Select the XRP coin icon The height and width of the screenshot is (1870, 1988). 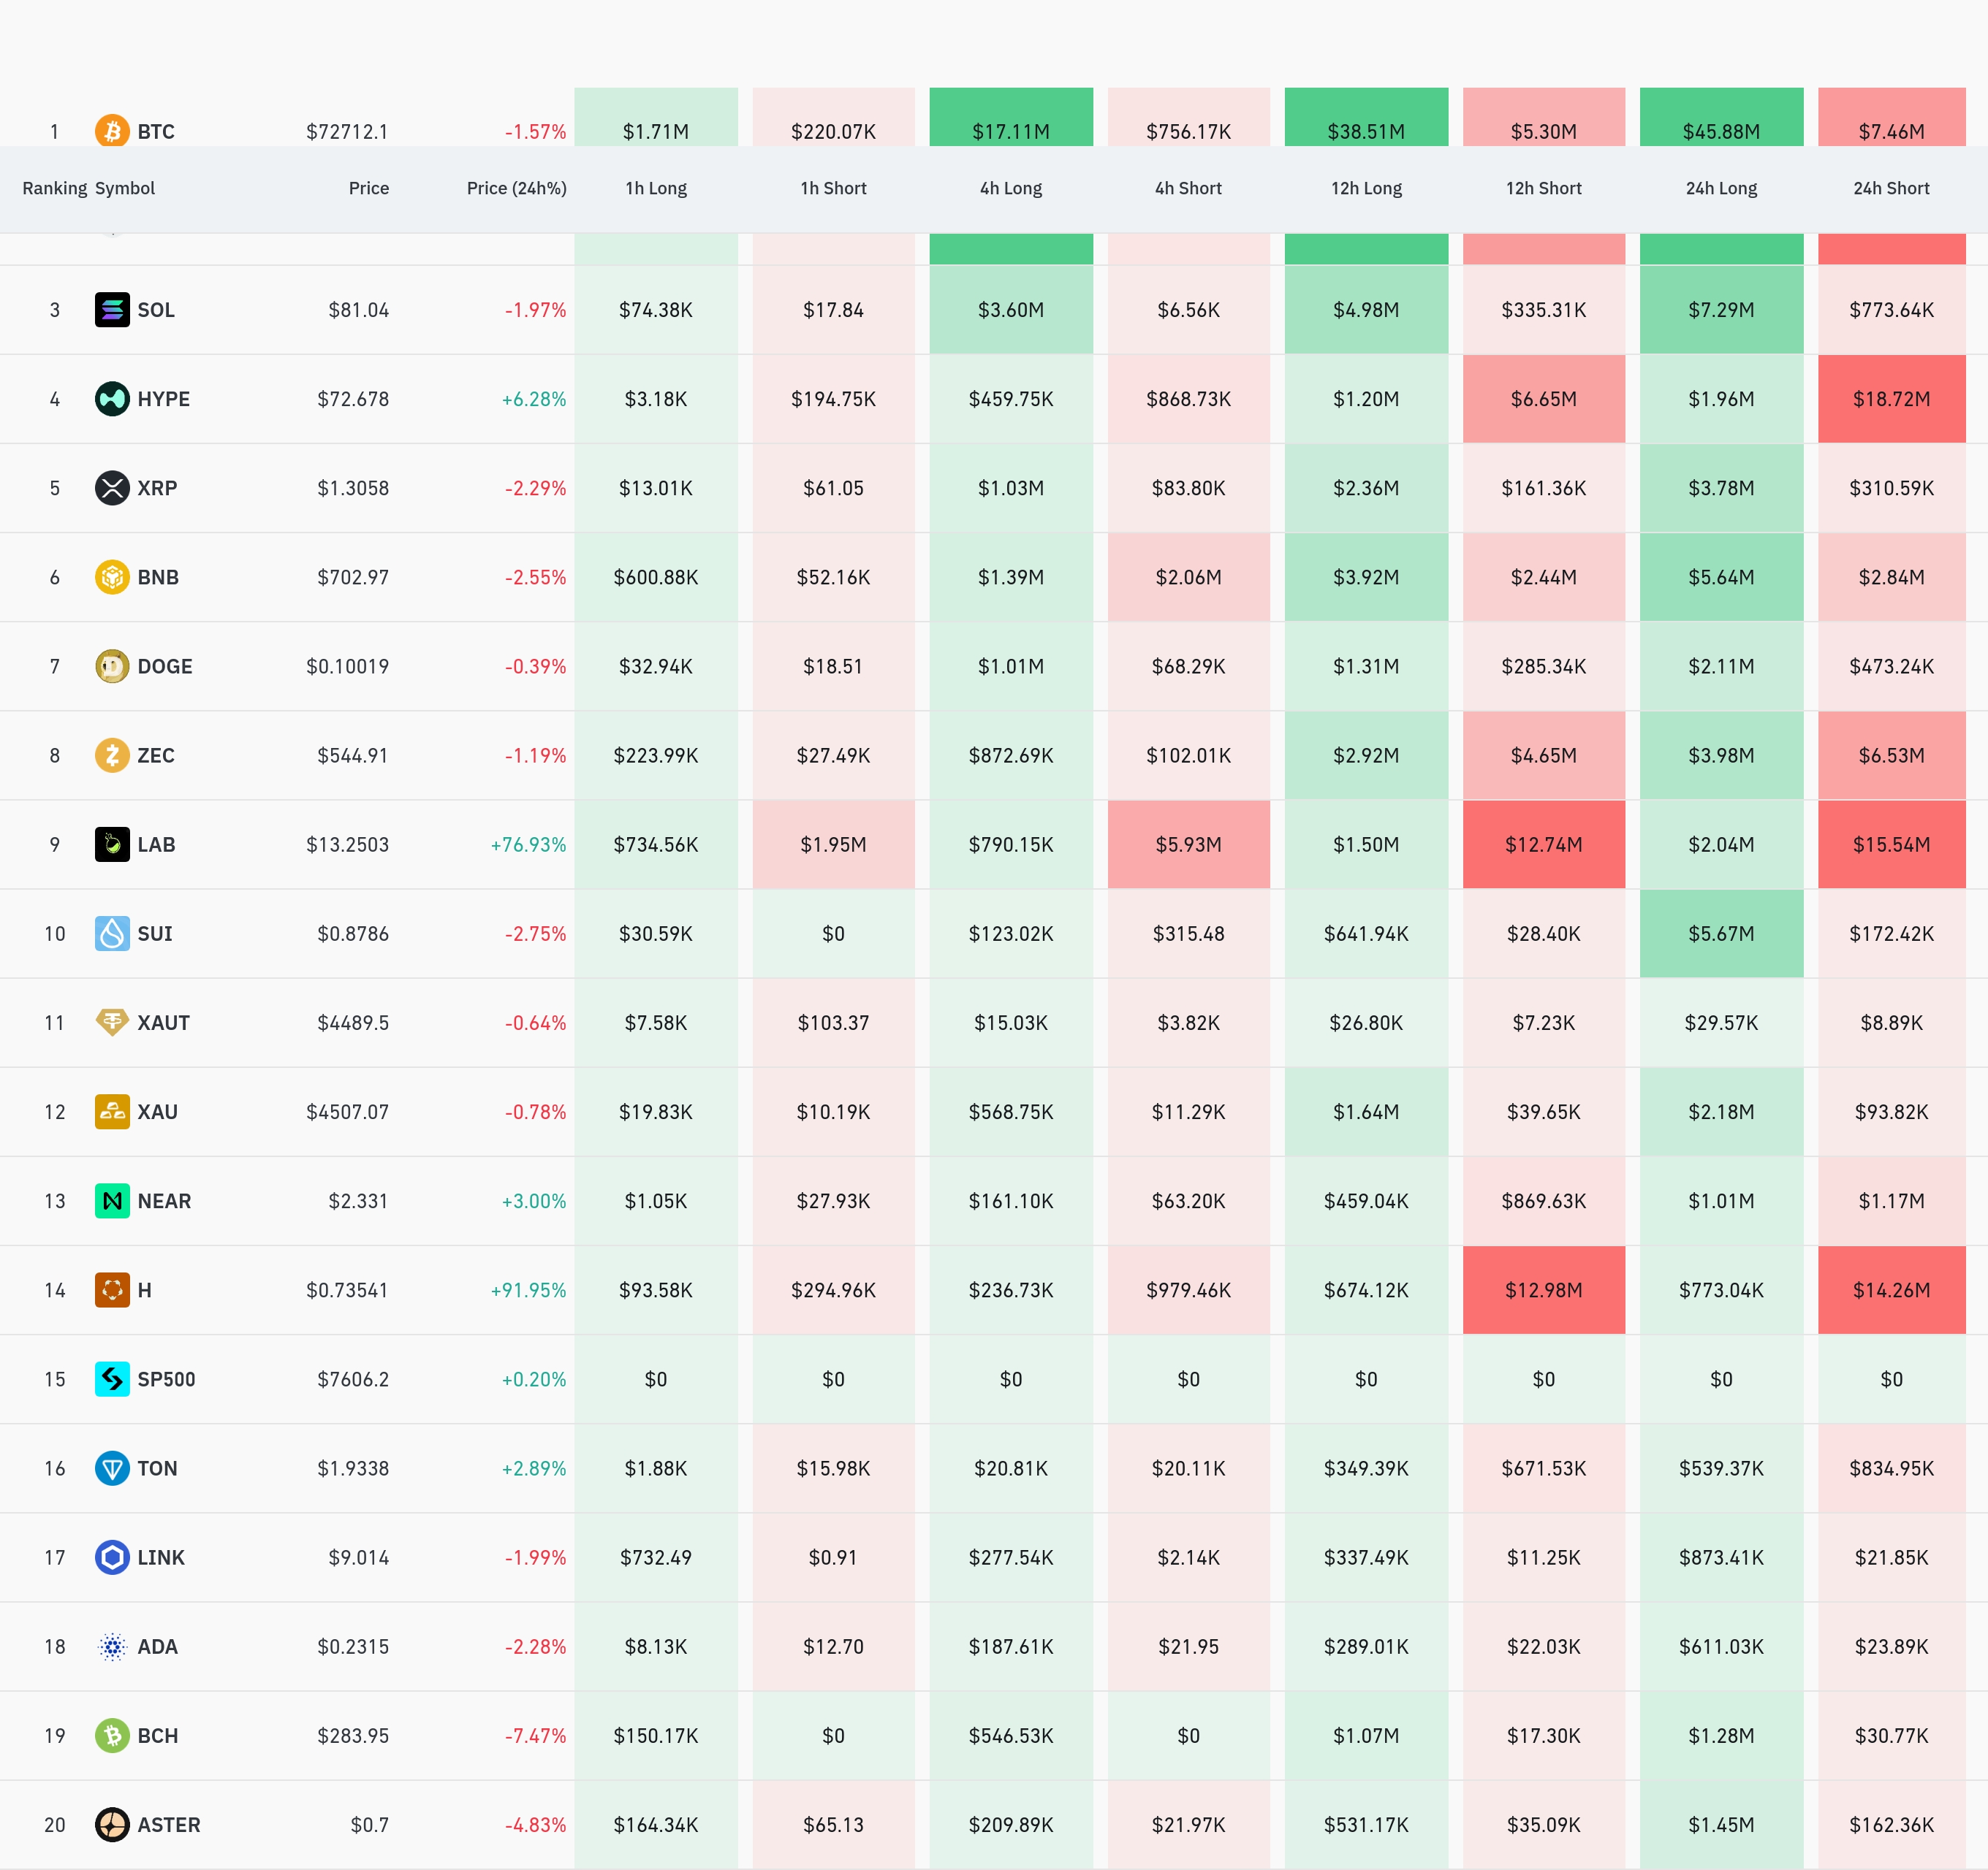click(x=112, y=488)
